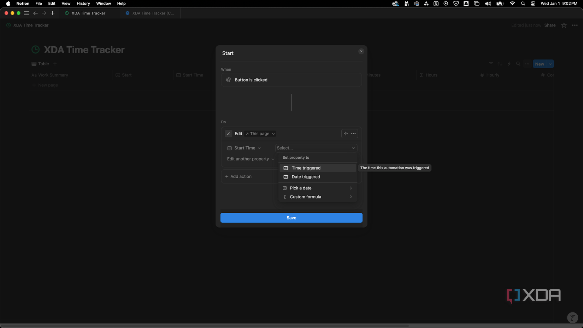Expand the Edit another property dropdown
Image resolution: width=583 pixels, height=328 pixels.
point(251,159)
